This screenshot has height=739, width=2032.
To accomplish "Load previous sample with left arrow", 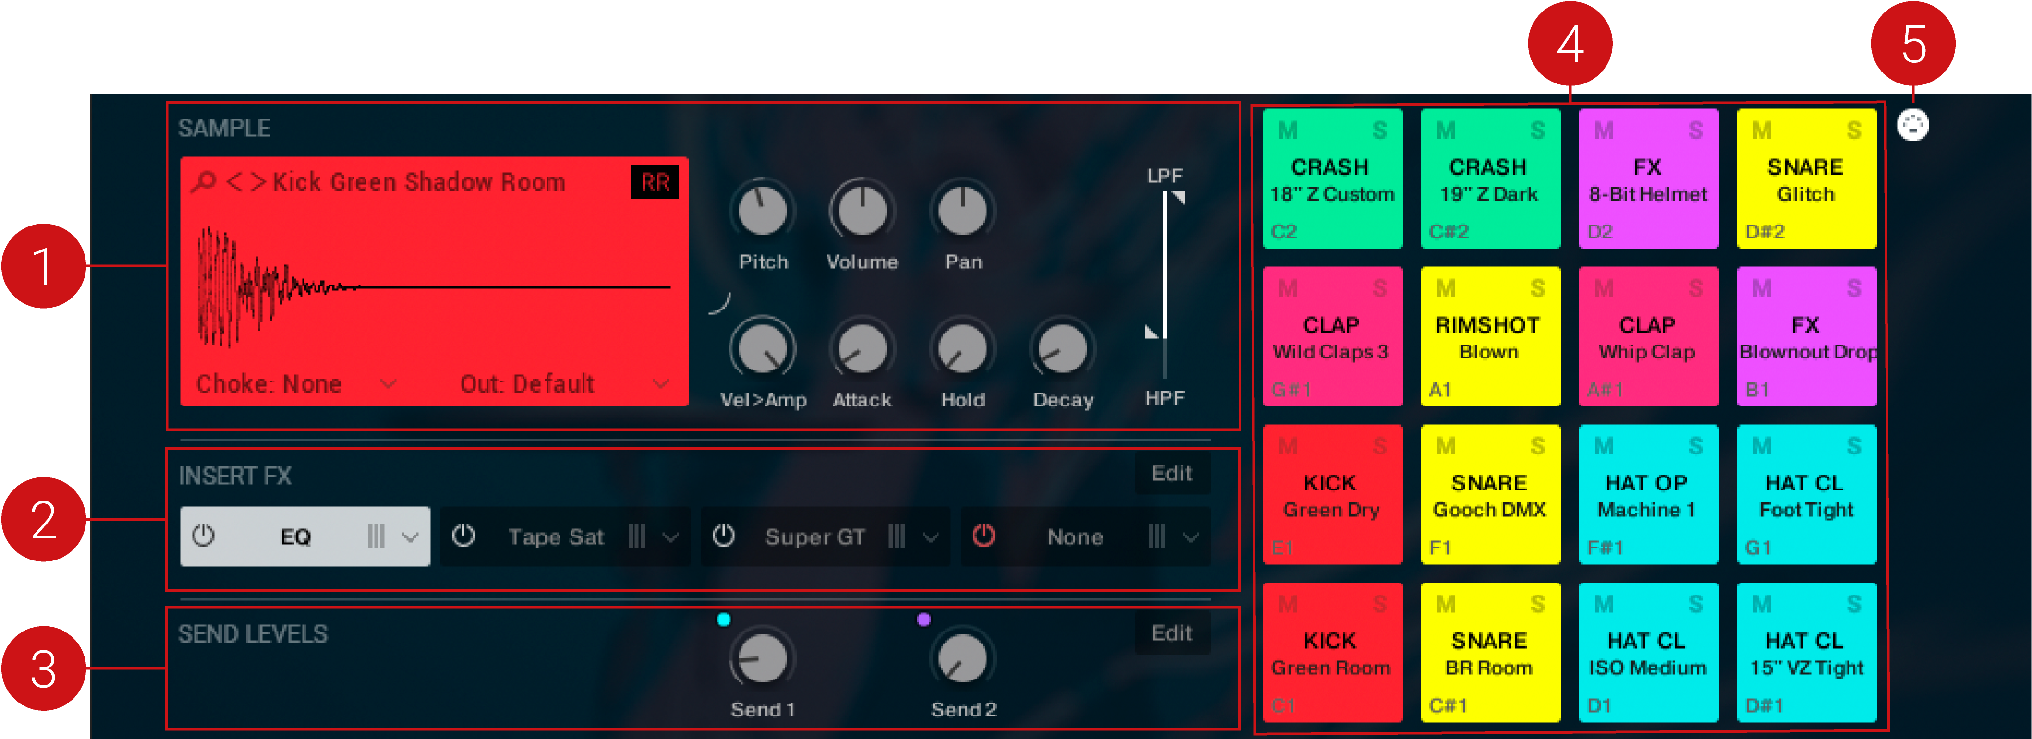I will [x=234, y=182].
